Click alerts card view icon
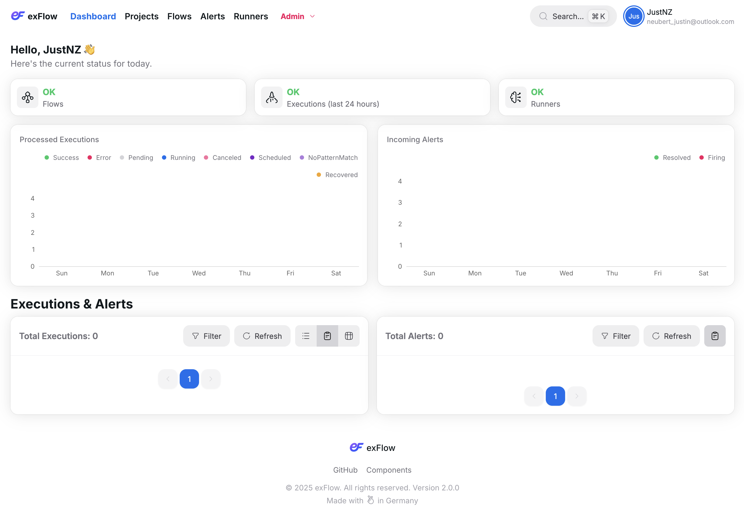 pyautogui.click(x=714, y=336)
